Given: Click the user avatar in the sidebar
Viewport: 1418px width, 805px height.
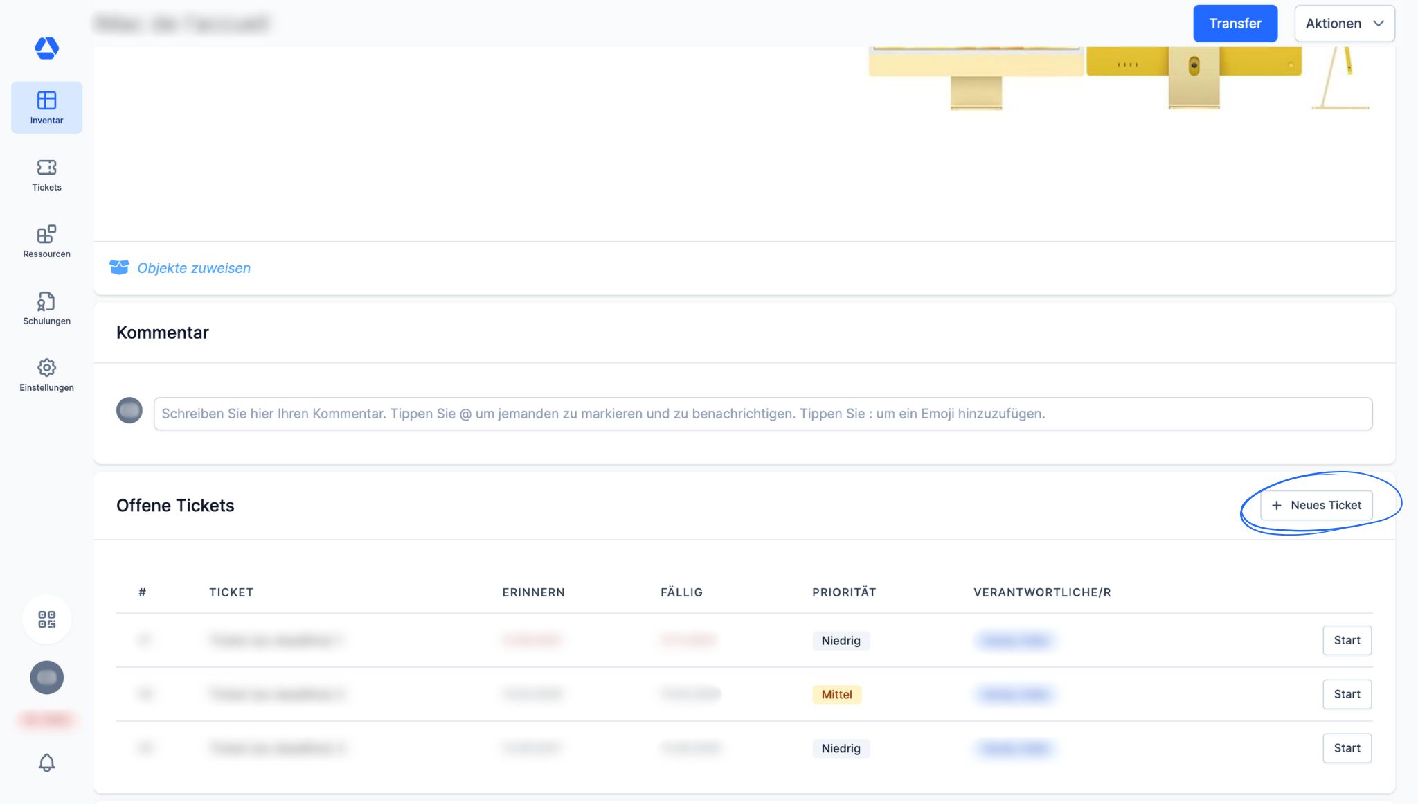Looking at the screenshot, I should pos(46,678).
